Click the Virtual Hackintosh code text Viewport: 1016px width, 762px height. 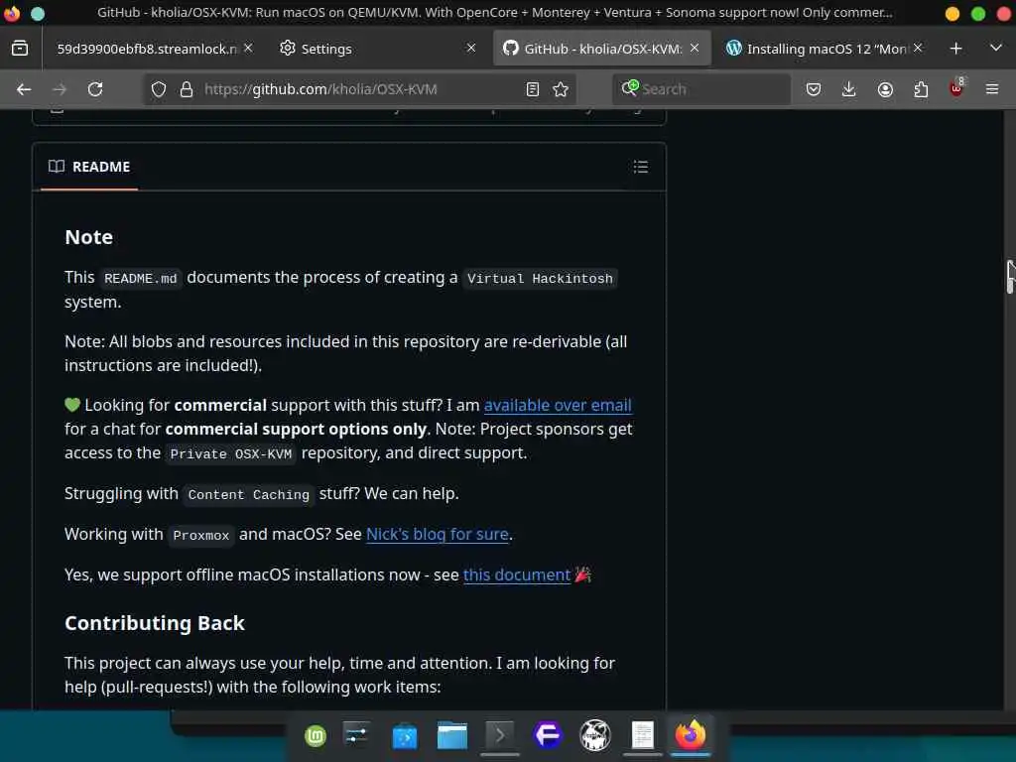coord(540,279)
